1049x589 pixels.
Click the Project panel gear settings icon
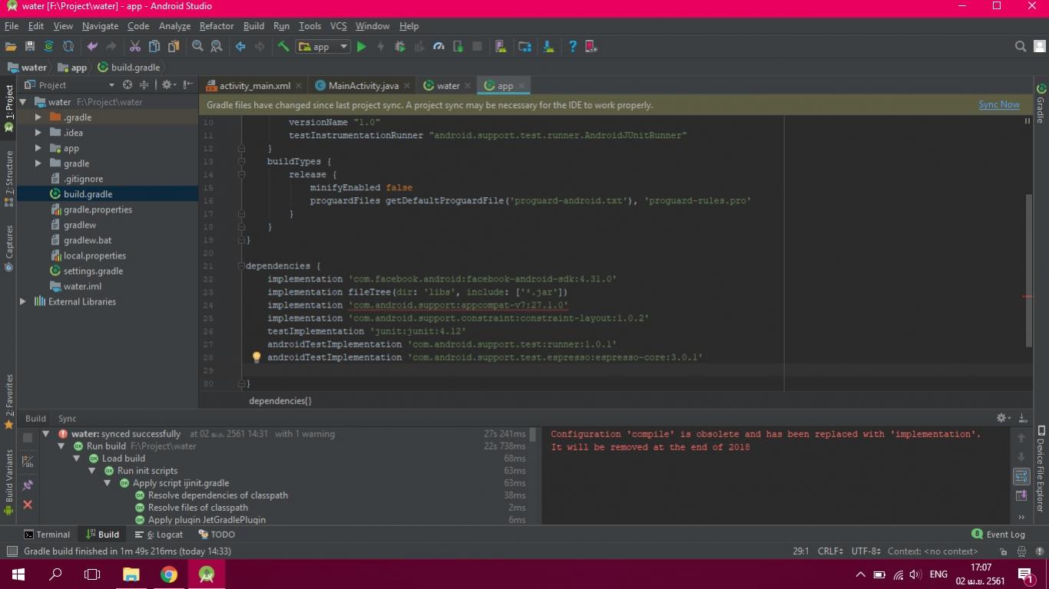click(x=167, y=85)
